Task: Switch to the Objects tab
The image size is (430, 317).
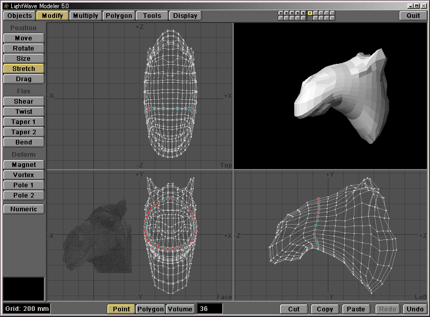Action: pyautogui.click(x=20, y=16)
